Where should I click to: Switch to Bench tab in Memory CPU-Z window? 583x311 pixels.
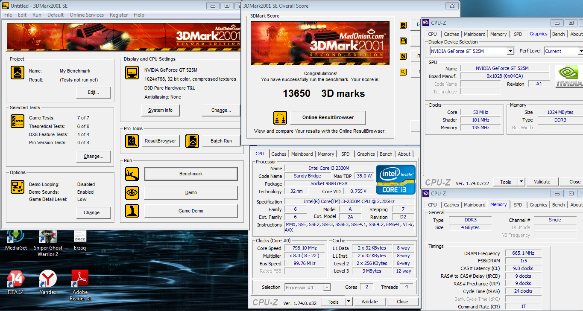point(559,205)
